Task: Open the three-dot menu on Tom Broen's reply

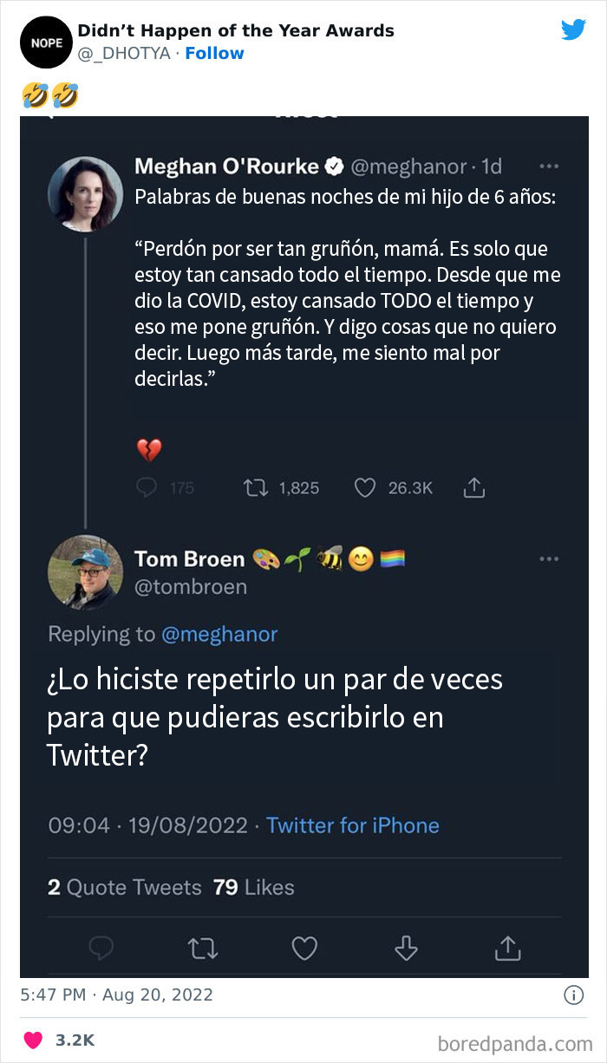Action: pyautogui.click(x=549, y=559)
